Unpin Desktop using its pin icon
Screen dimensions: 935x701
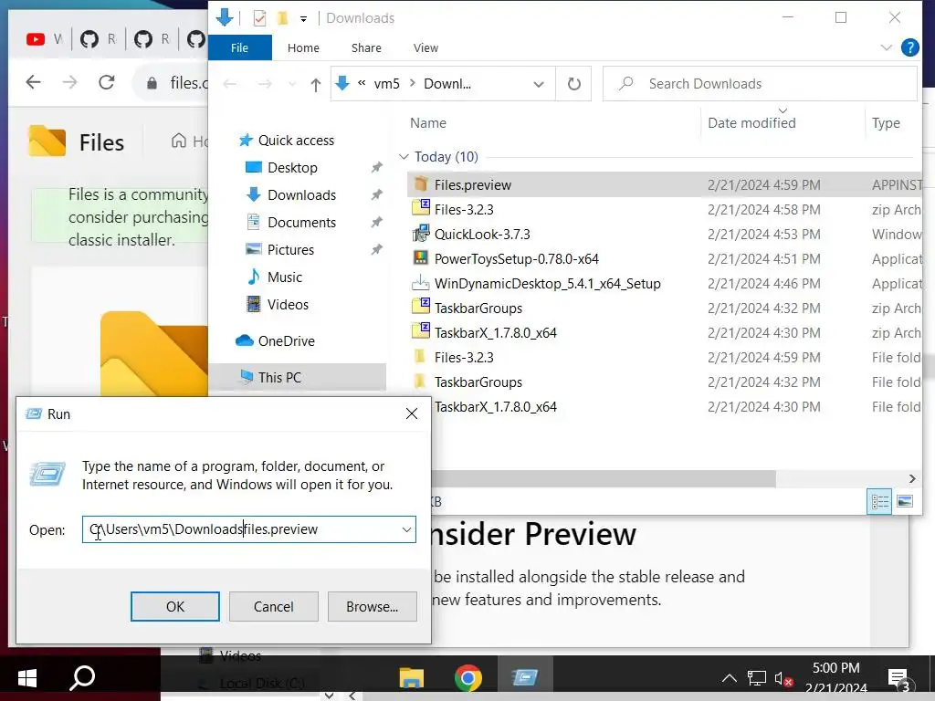click(x=376, y=168)
